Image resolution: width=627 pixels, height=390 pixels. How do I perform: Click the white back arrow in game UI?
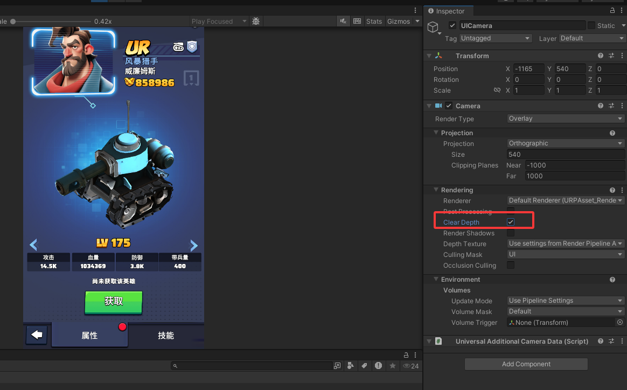[x=37, y=335]
